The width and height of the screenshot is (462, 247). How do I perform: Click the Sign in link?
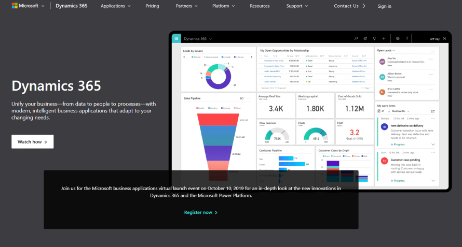385,6
